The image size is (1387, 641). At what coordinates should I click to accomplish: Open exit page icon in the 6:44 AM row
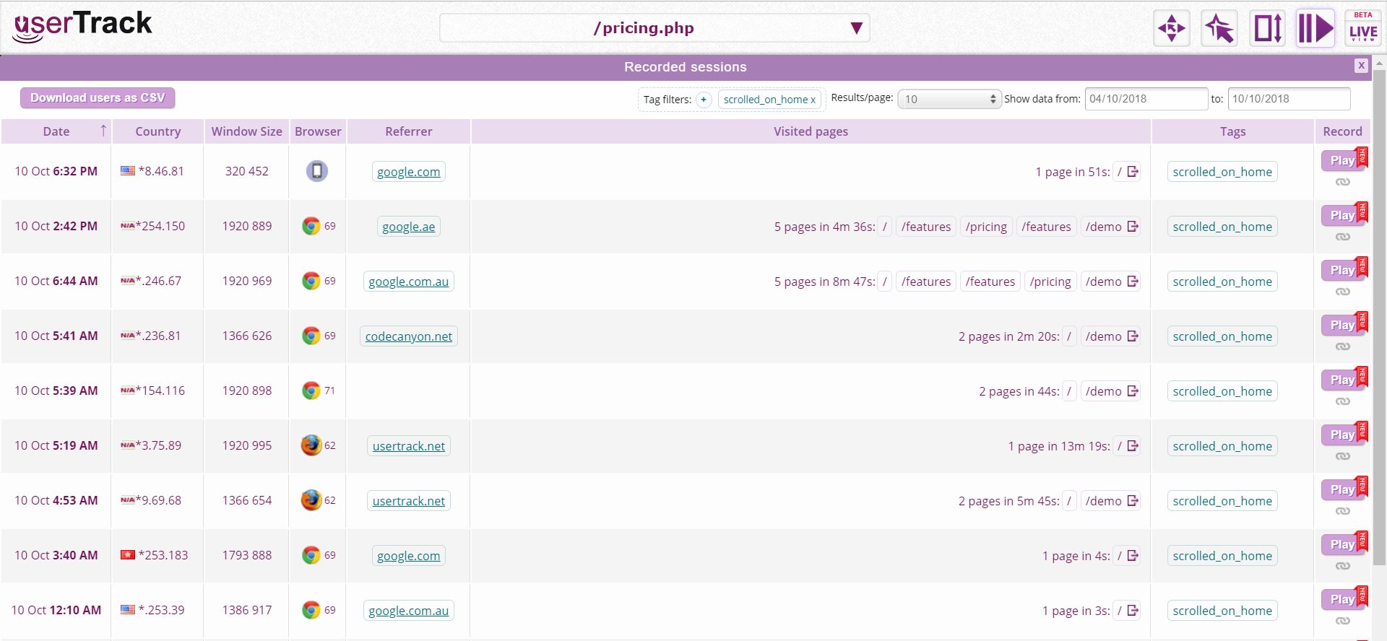click(x=1133, y=282)
